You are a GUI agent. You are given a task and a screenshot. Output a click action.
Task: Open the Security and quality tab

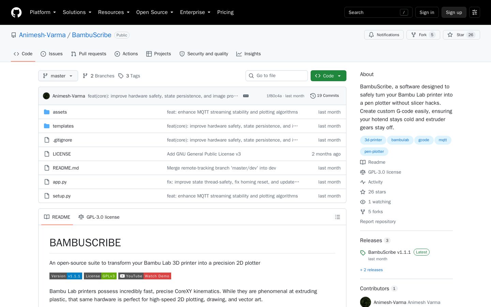click(204, 54)
